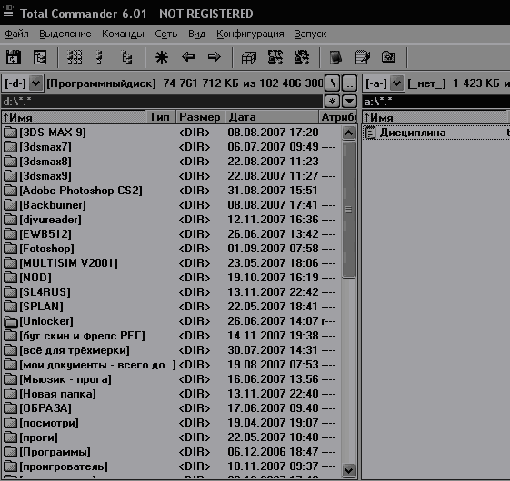
Task: Go back with the left arrow icon
Action: (x=188, y=57)
